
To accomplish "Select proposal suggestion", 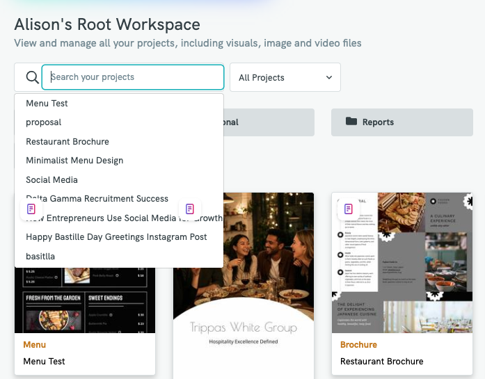I will pos(119,122).
